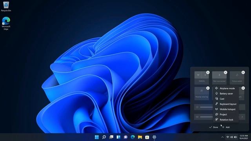This screenshot has height=141, width=251.
Task: Open sound output chevron beside volume slider
Action: click(x=242, y=117)
